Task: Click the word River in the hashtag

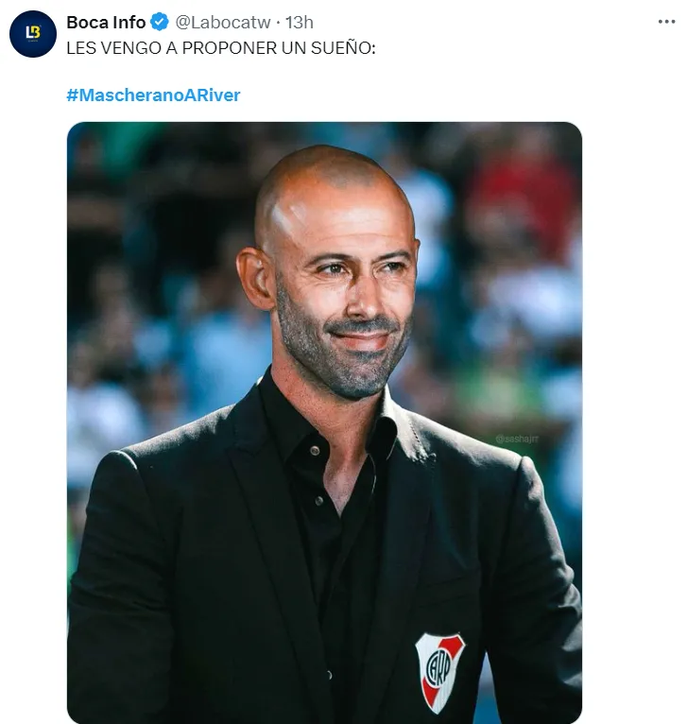Action: pyautogui.click(x=222, y=95)
